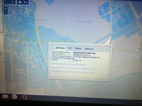The image size is (142, 106).
Task: Open the Yandex browser taskbar icon
Action: (x=14, y=97)
